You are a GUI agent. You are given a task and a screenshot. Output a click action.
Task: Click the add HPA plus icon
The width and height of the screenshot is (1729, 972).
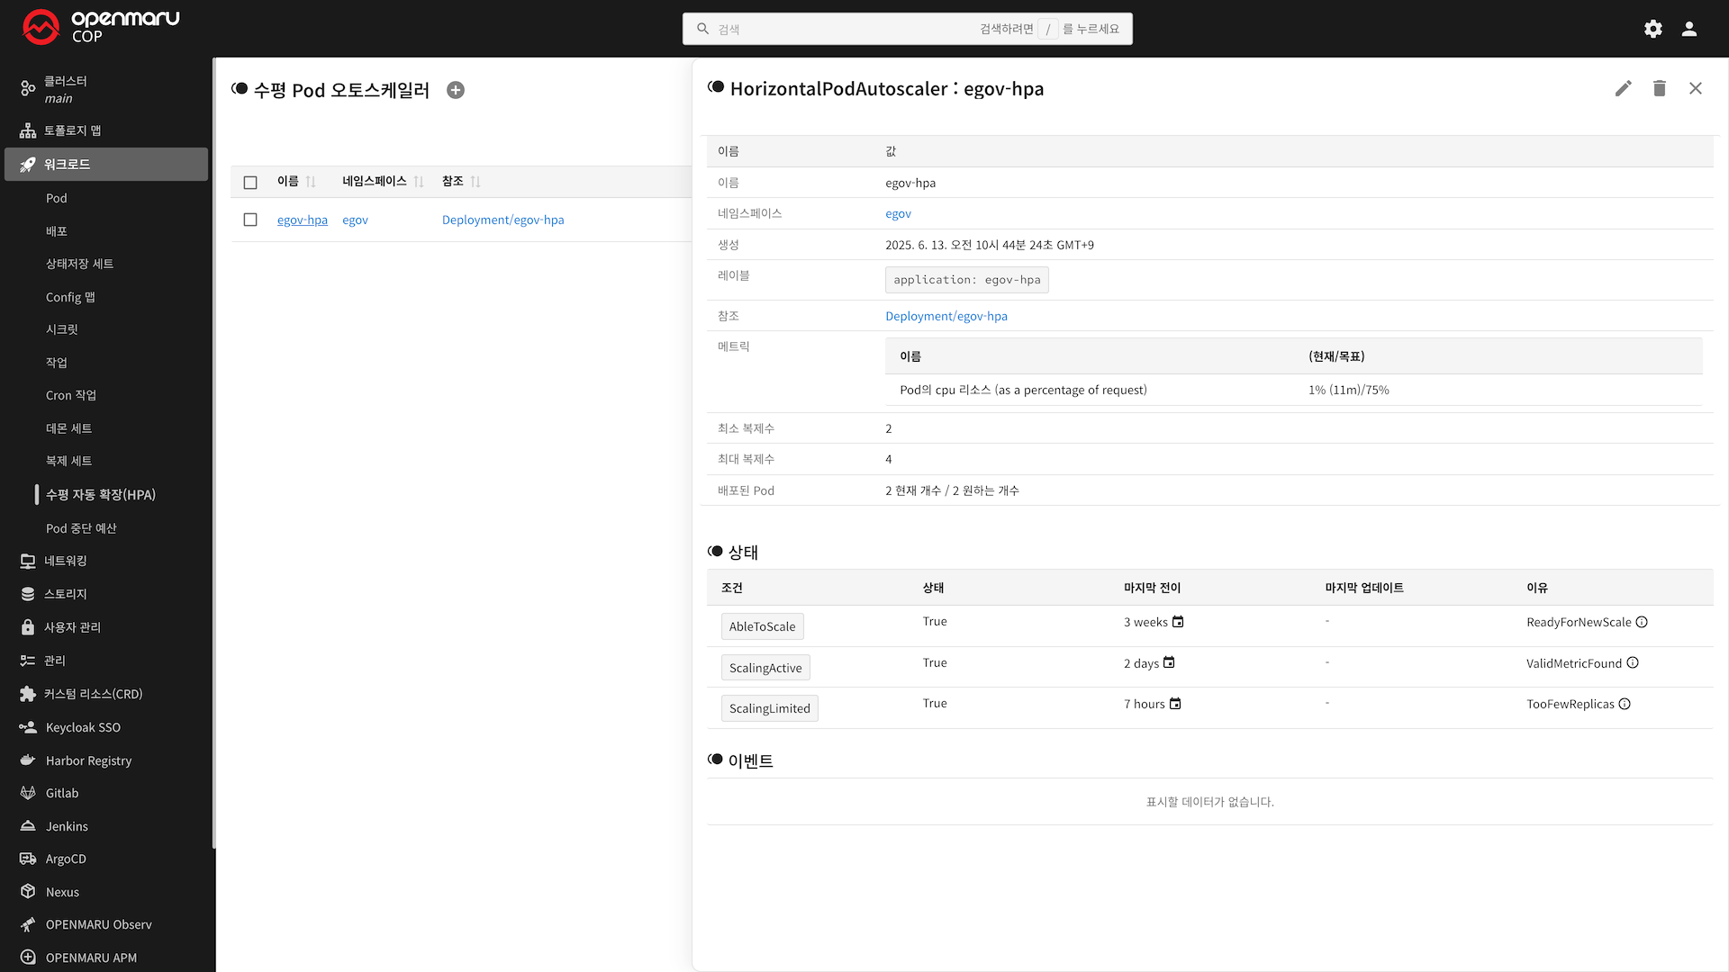pos(456,90)
